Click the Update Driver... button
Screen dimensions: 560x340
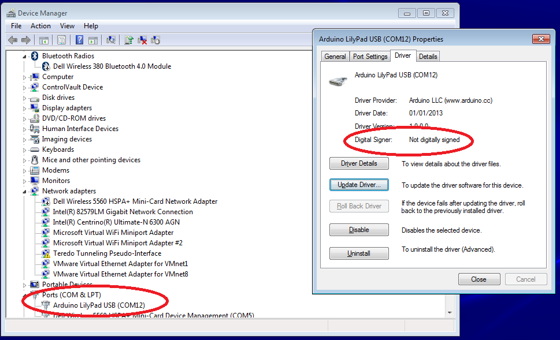click(359, 185)
